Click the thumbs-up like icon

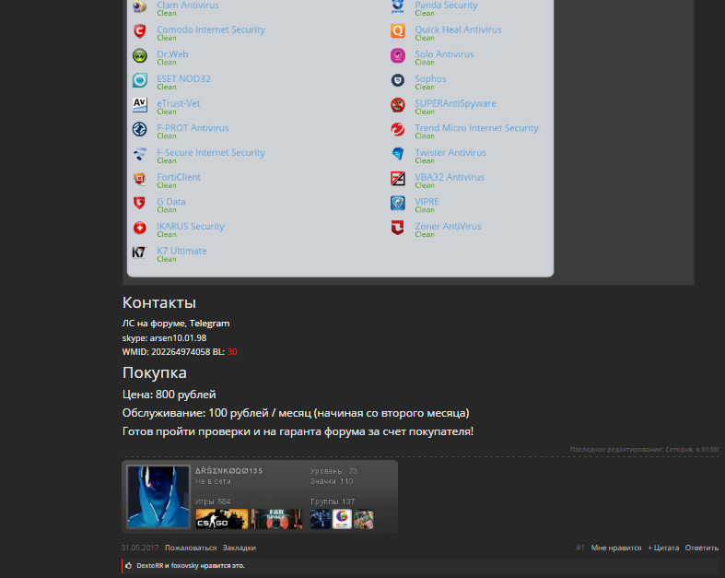pyautogui.click(x=129, y=565)
